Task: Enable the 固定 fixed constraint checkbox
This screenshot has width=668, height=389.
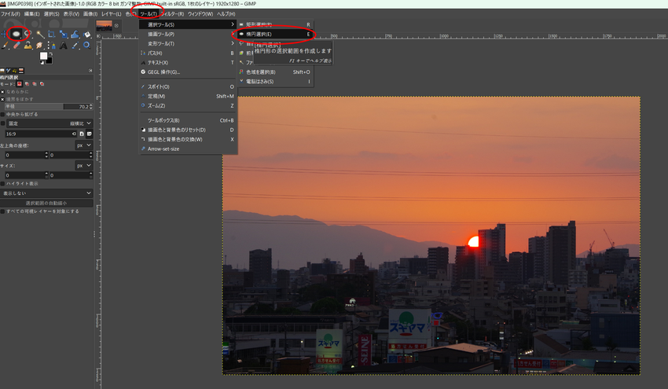Action: tap(2, 123)
